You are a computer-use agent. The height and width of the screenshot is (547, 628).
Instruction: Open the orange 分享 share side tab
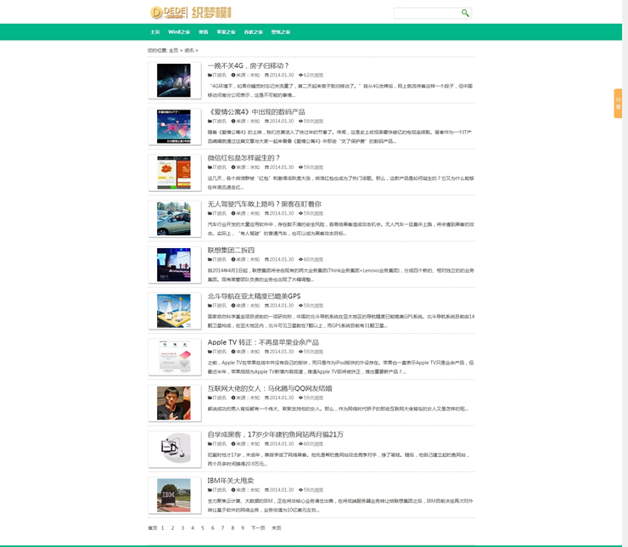click(618, 103)
